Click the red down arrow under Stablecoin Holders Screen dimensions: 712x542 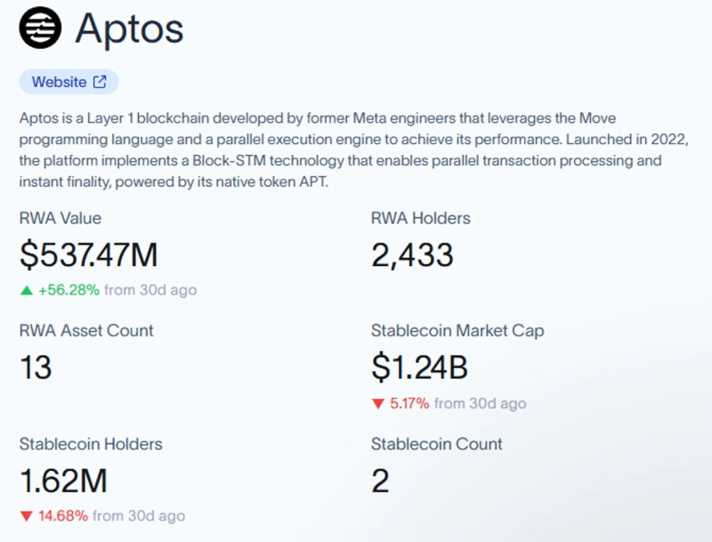pos(27,516)
